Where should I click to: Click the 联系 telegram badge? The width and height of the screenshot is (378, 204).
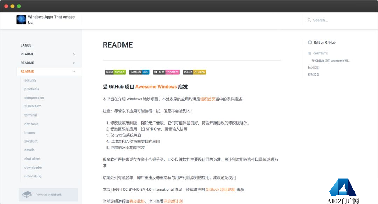(166, 72)
